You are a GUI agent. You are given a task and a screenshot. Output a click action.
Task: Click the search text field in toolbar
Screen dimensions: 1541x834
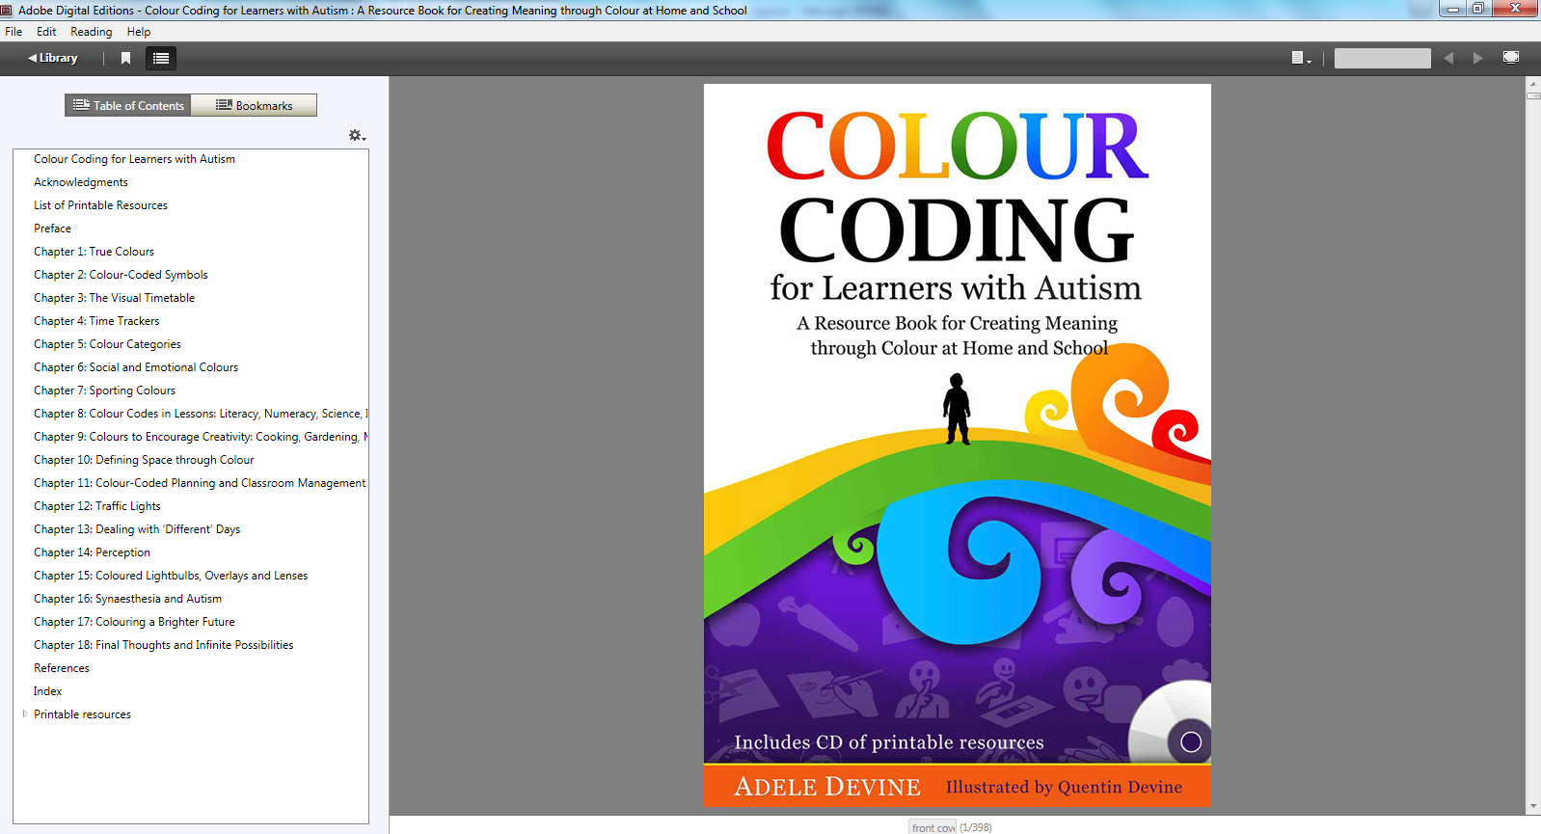[1382, 58]
